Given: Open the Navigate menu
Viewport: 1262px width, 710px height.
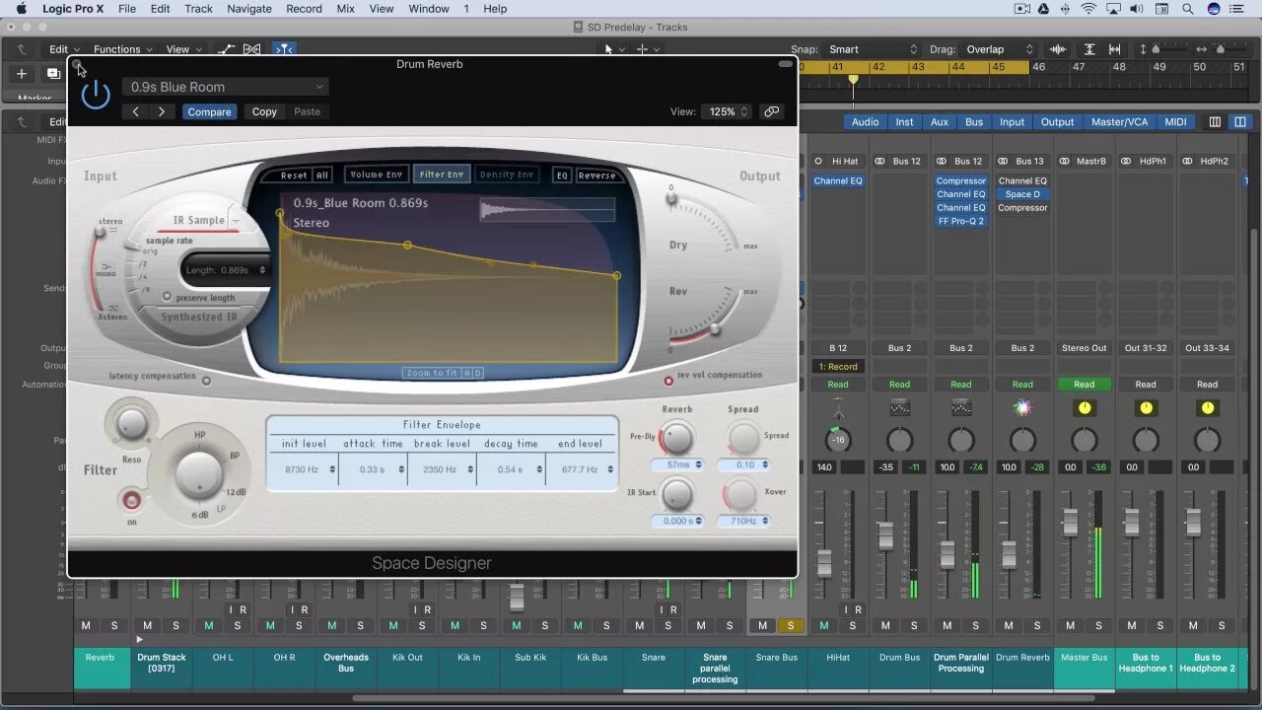Looking at the screenshot, I should [x=249, y=9].
